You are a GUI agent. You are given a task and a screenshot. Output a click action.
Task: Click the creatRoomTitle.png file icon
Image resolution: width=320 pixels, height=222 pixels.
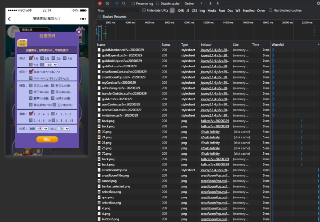coord(99,176)
